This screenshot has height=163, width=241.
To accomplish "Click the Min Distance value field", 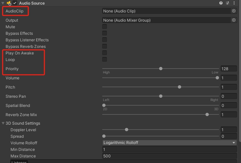I will pos(169,149).
